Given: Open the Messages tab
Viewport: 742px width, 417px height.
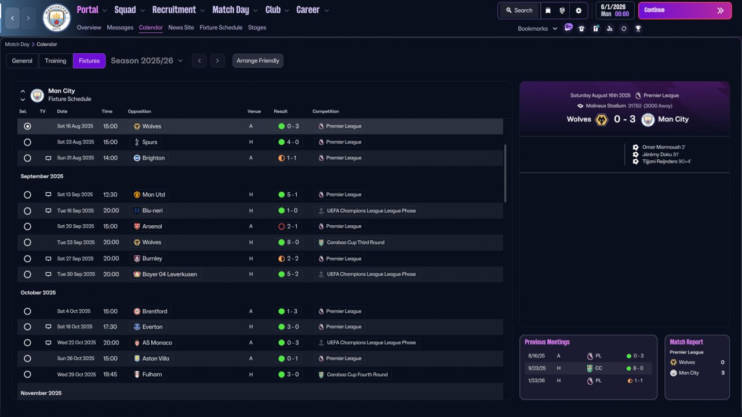Looking at the screenshot, I should 120,28.
